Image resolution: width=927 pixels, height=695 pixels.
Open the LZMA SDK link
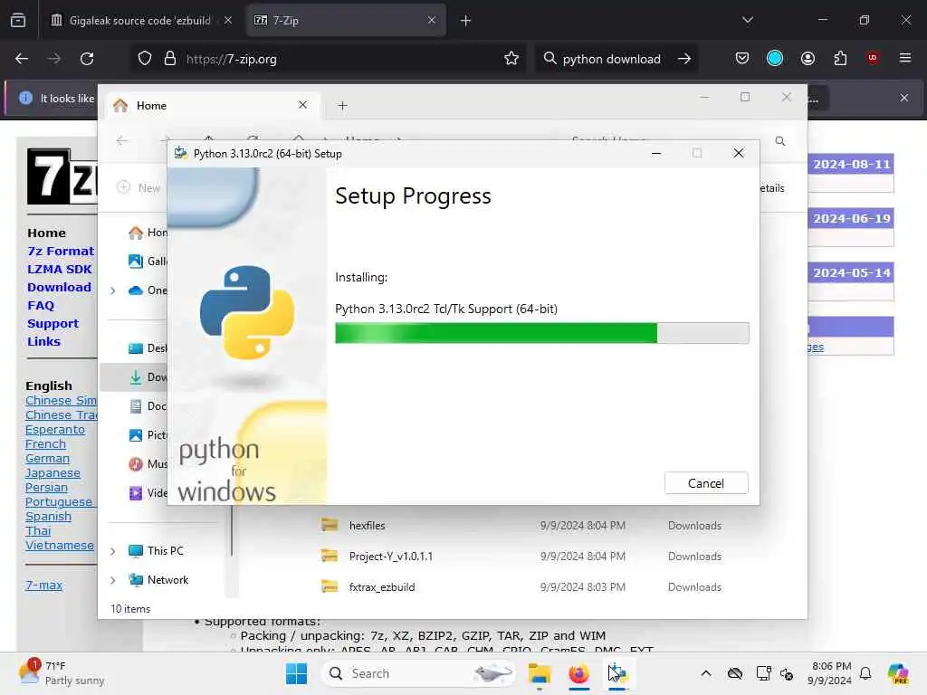[59, 269]
